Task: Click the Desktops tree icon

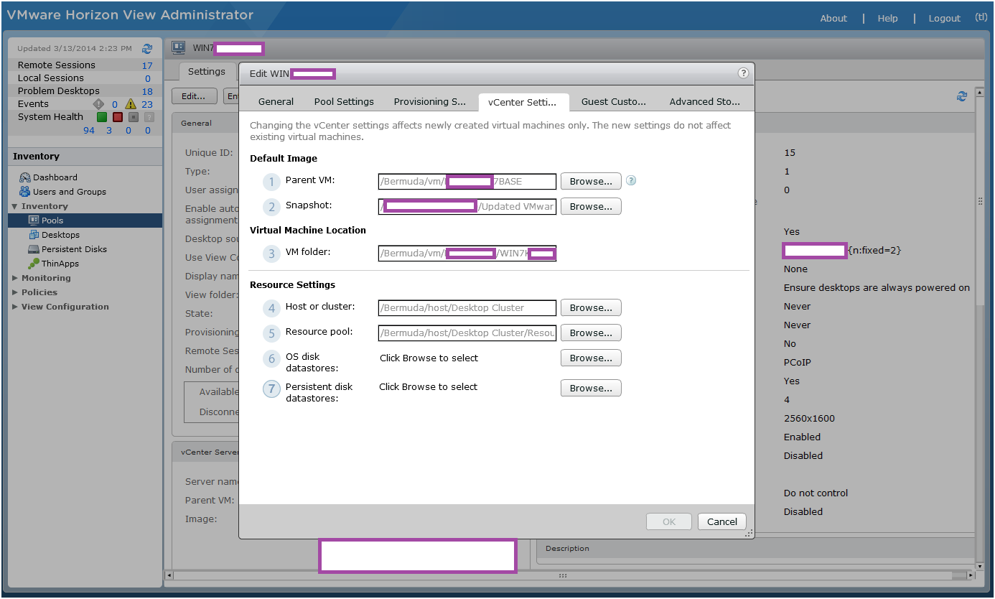Action: (34, 235)
